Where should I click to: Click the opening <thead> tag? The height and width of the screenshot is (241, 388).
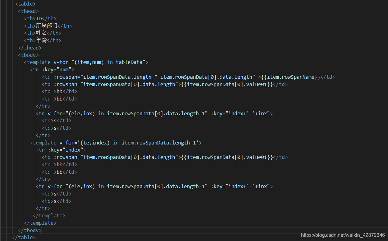[x=28, y=11]
